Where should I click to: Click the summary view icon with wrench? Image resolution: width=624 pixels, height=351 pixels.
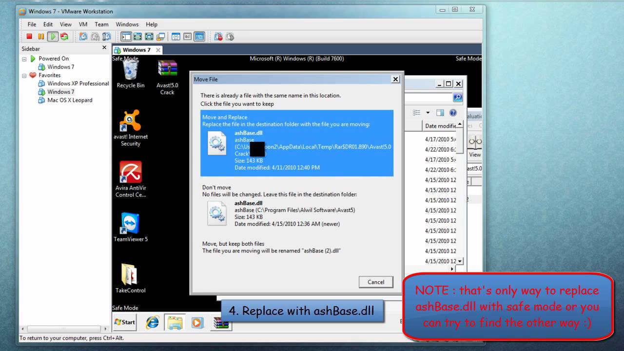pyautogui.click(x=176, y=37)
